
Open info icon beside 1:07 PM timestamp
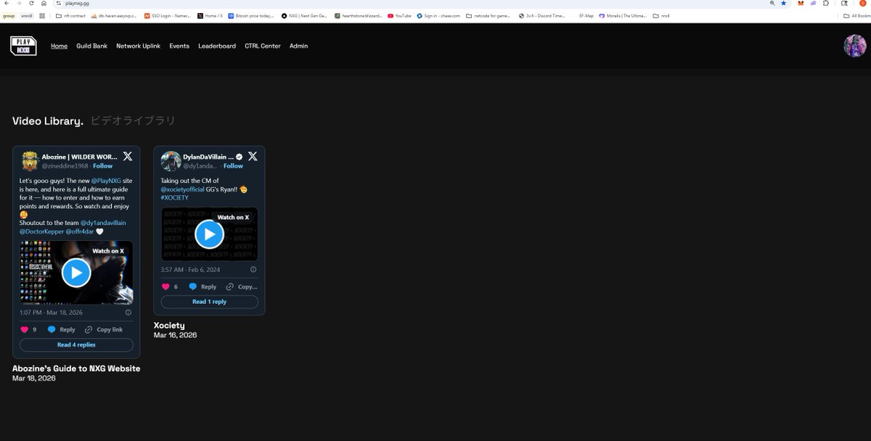click(x=128, y=313)
